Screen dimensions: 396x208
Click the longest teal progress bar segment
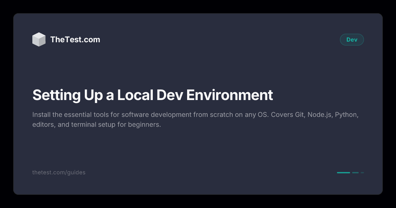click(x=344, y=173)
